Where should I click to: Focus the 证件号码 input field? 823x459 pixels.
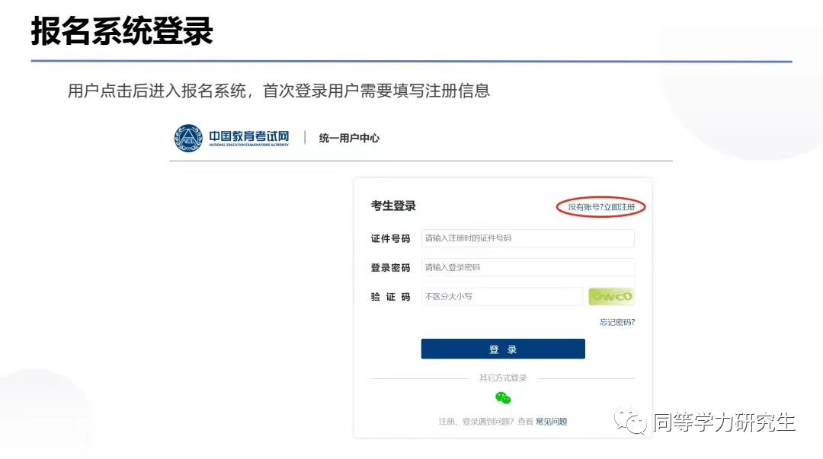point(527,238)
